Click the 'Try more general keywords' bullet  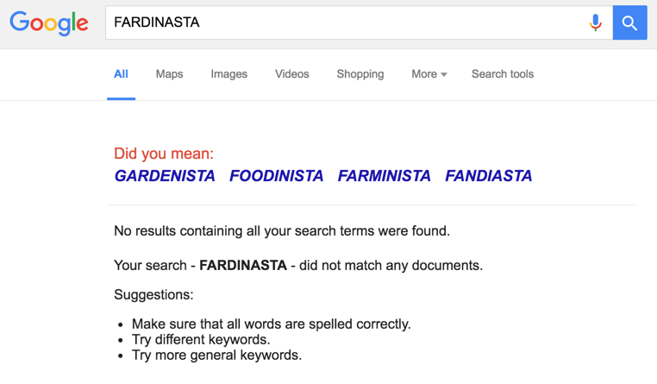coord(216,355)
